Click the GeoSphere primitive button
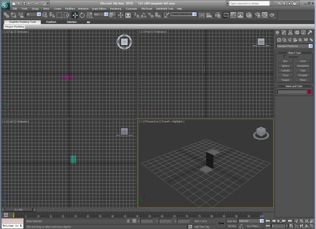 tap(303, 66)
